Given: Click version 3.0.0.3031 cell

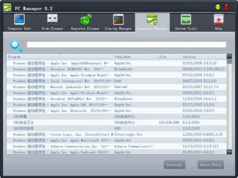Looking at the screenshot, I should [191, 116].
